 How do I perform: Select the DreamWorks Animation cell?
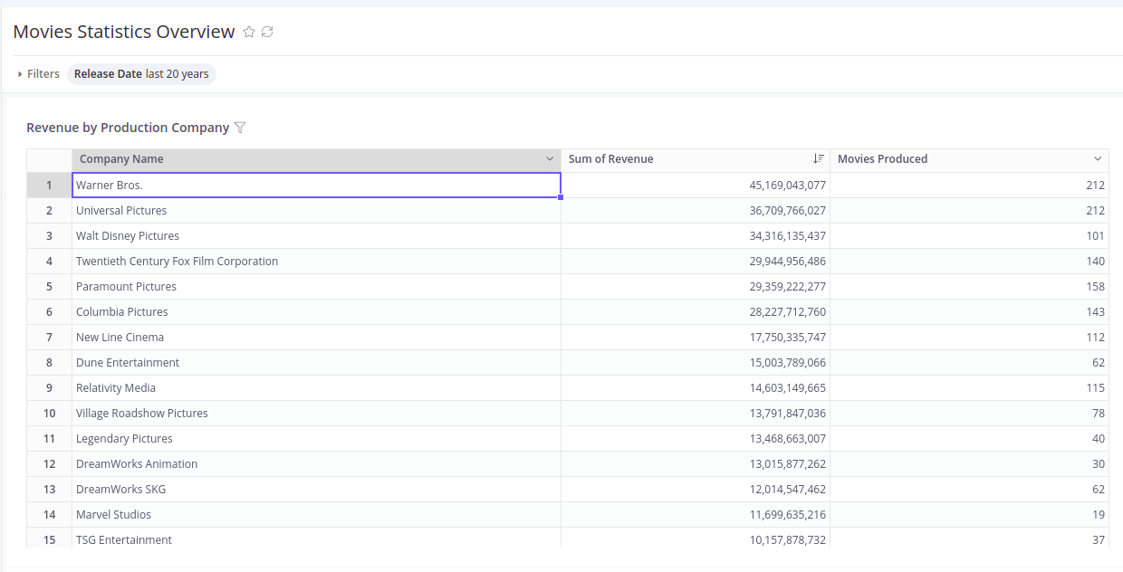(x=316, y=463)
